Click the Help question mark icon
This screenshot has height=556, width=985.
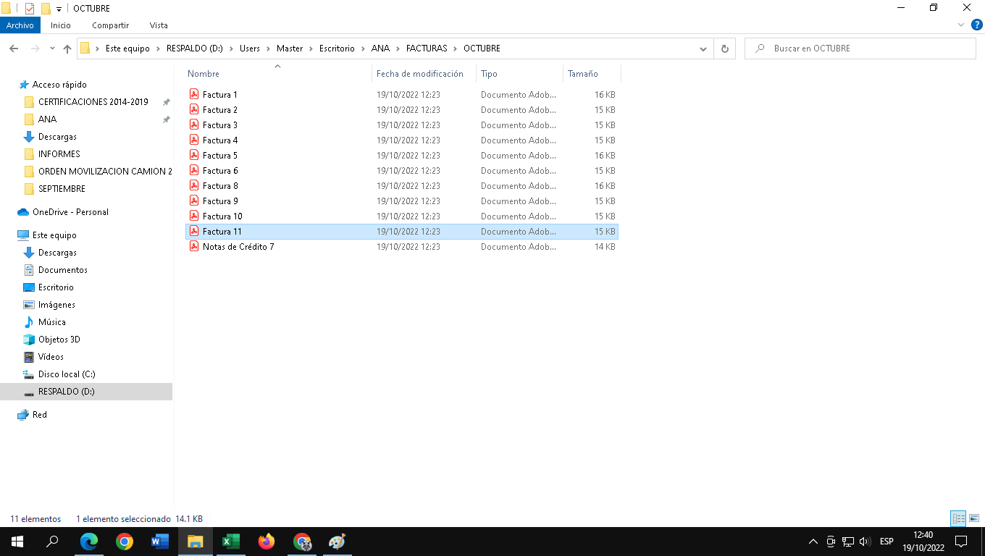pyautogui.click(x=976, y=25)
